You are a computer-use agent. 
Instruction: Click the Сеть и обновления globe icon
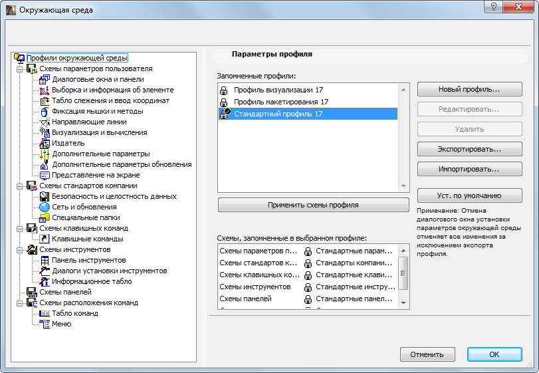click(x=45, y=207)
